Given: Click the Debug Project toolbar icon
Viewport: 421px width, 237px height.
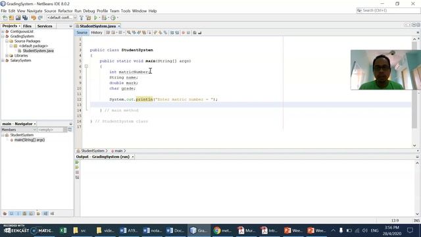Looking at the screenshot, I should [104, 18].
